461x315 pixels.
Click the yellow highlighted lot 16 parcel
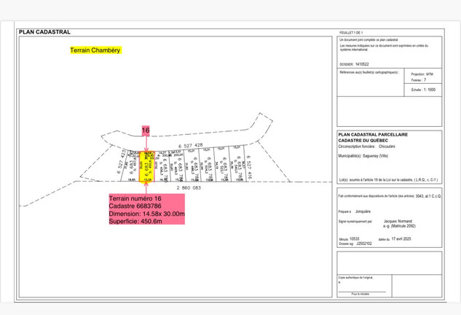coord(145,167)
